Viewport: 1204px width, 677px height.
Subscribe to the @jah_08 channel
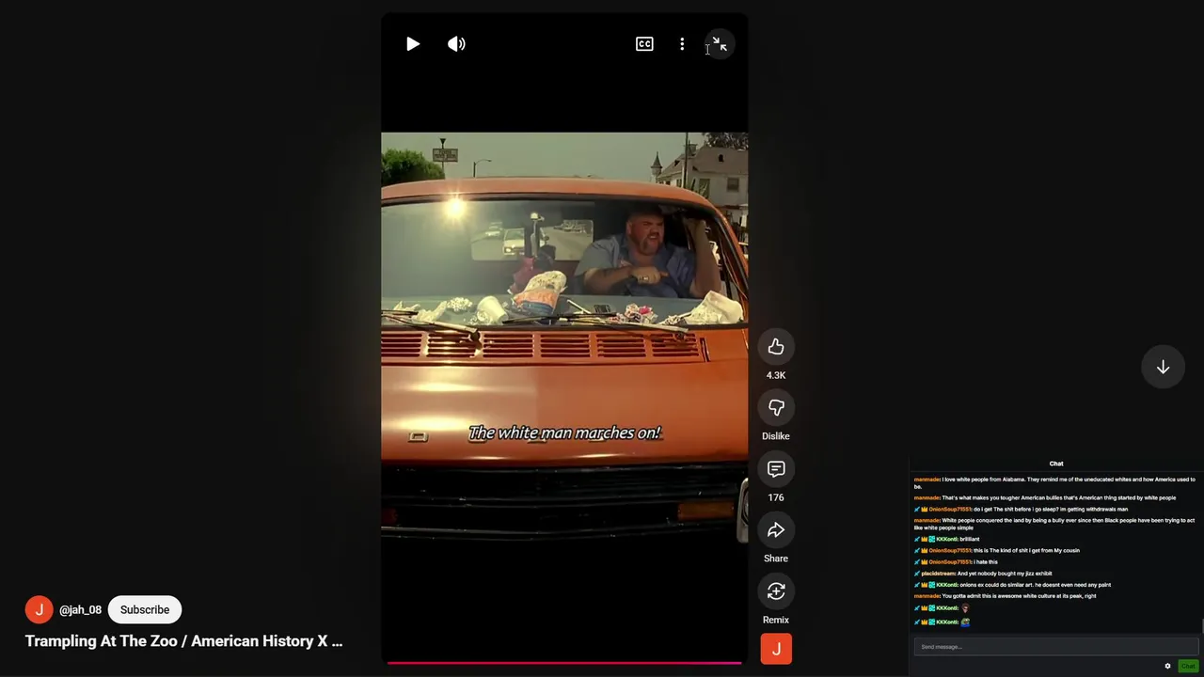click(x=145, y=609)
